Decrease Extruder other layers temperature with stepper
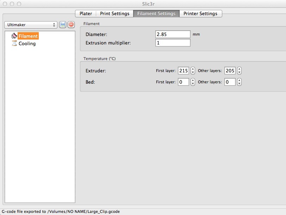This screenshot has height=215, width=286. [239, 72]
